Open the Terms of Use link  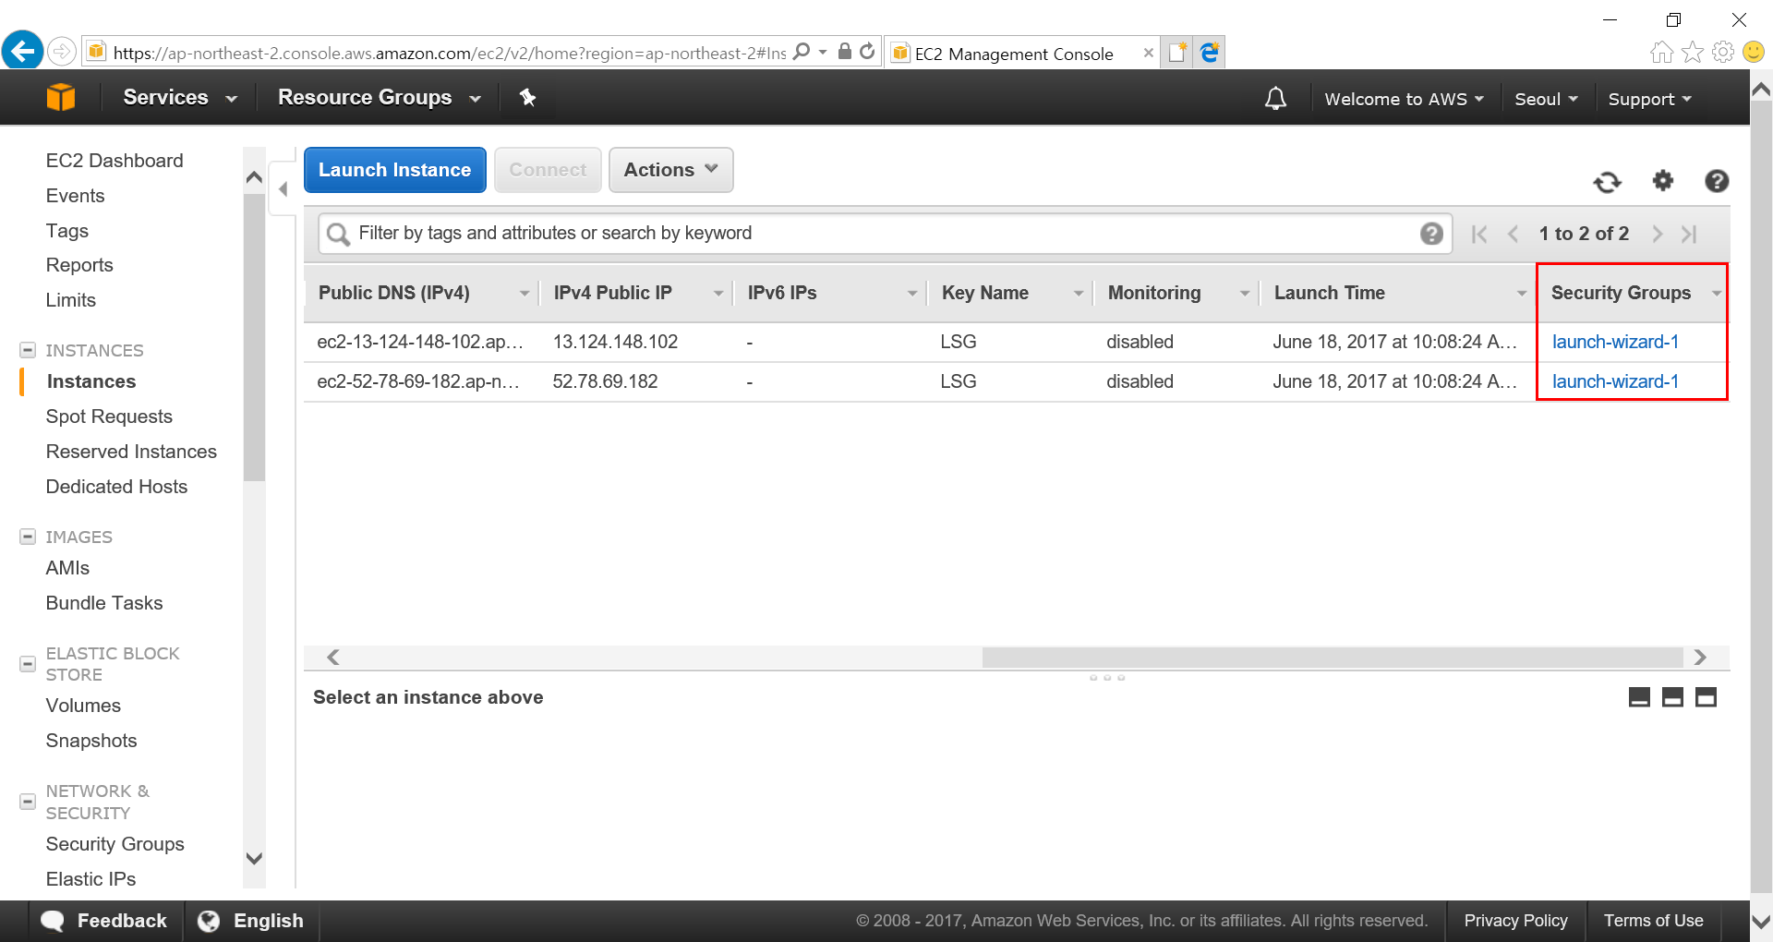[x=1653, y=921]
